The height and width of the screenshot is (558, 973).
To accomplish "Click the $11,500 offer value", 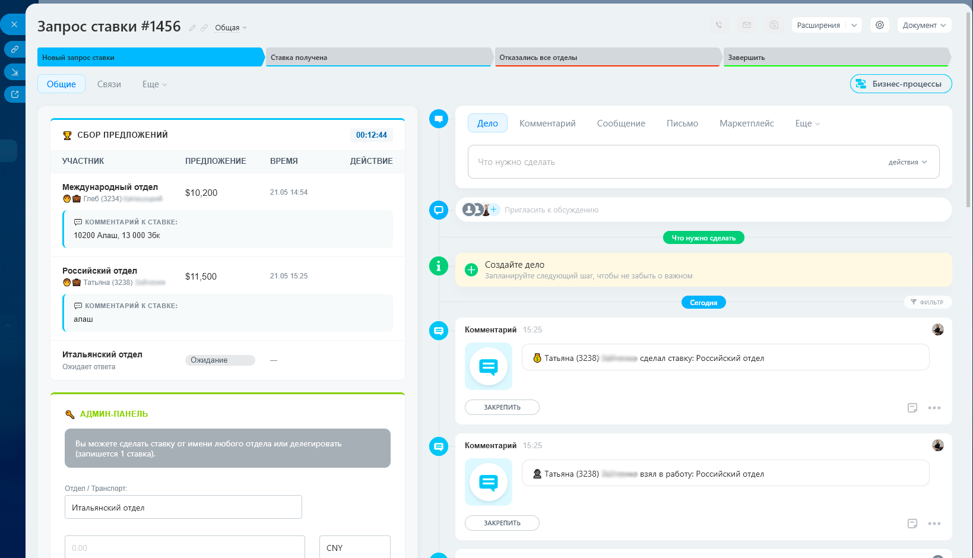I will click(x=201, y=277).
